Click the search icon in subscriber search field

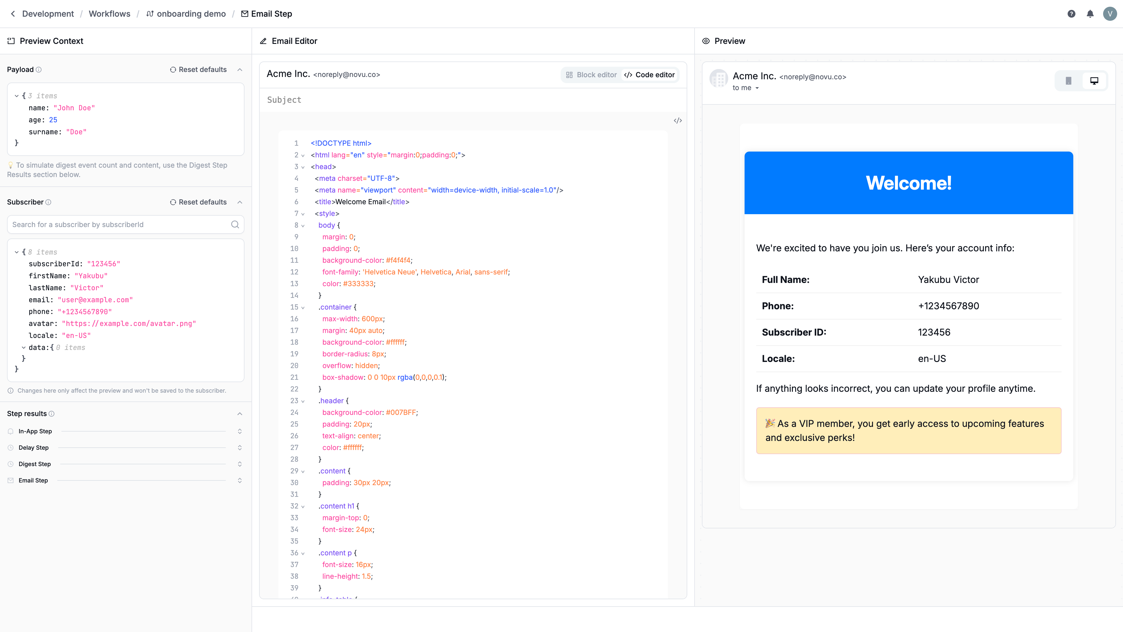[x=235, y=224]
